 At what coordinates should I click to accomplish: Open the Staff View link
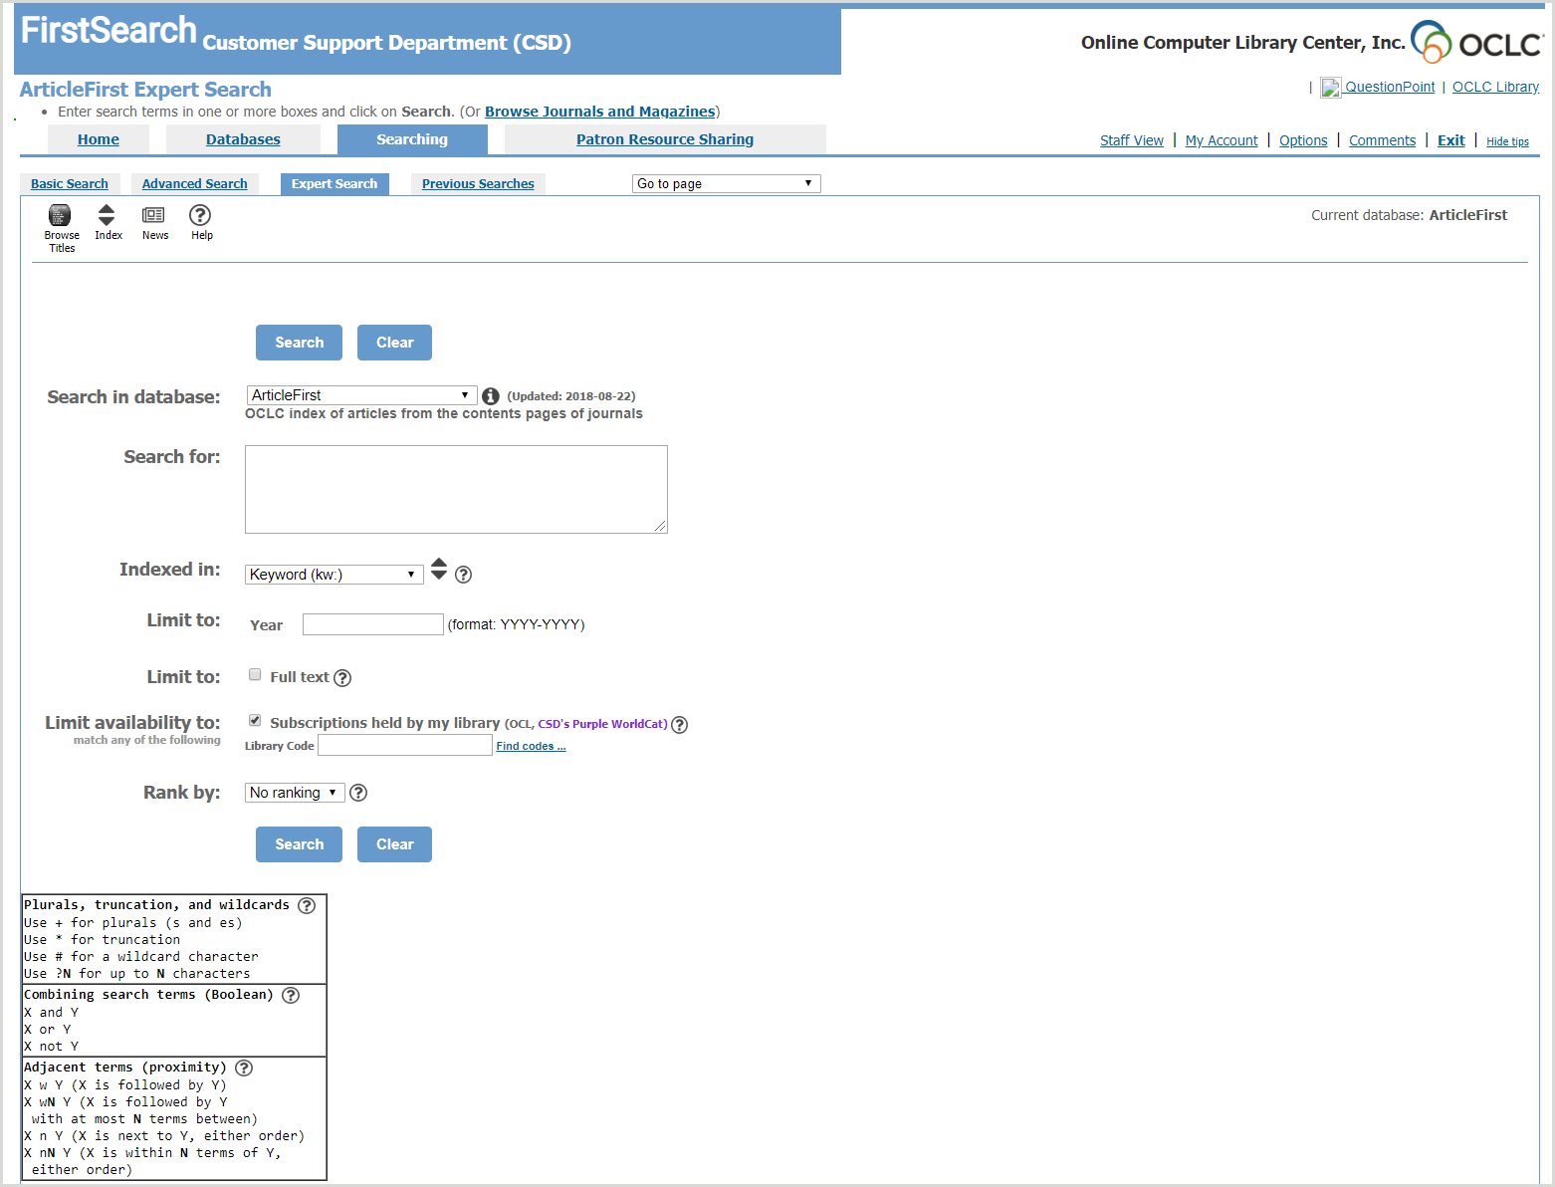click(x=1132, y=140)
